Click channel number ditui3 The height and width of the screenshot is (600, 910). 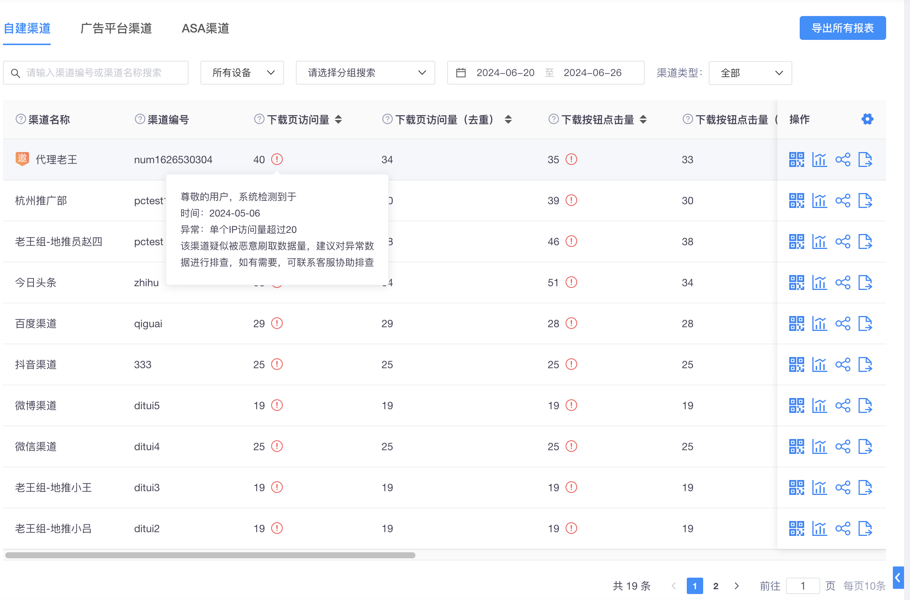(147, 487)
